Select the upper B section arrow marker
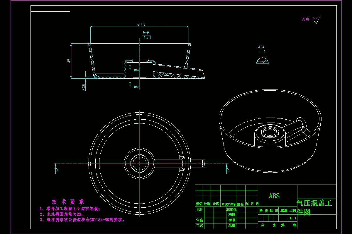Screen dimensions: 352x234 [134, 68]
